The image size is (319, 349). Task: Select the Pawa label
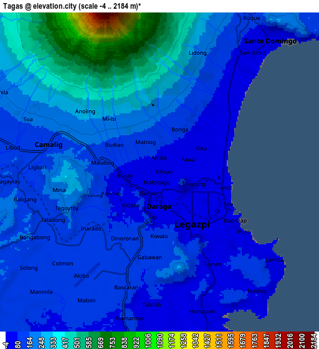coord(188,160)
